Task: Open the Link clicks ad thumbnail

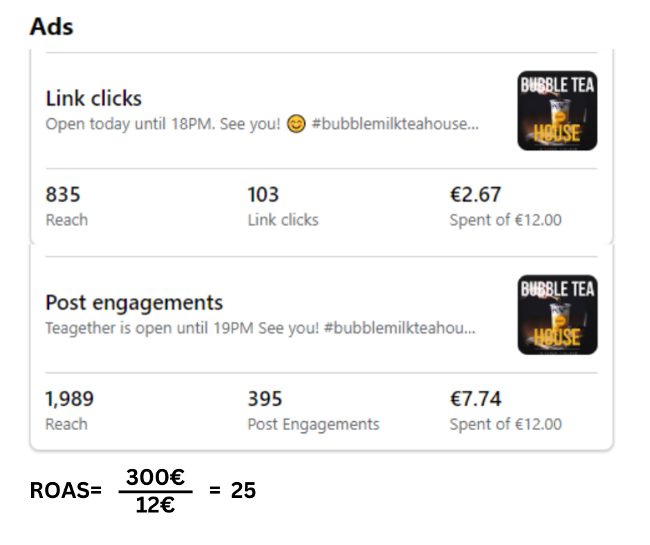Action: (557, 111)
